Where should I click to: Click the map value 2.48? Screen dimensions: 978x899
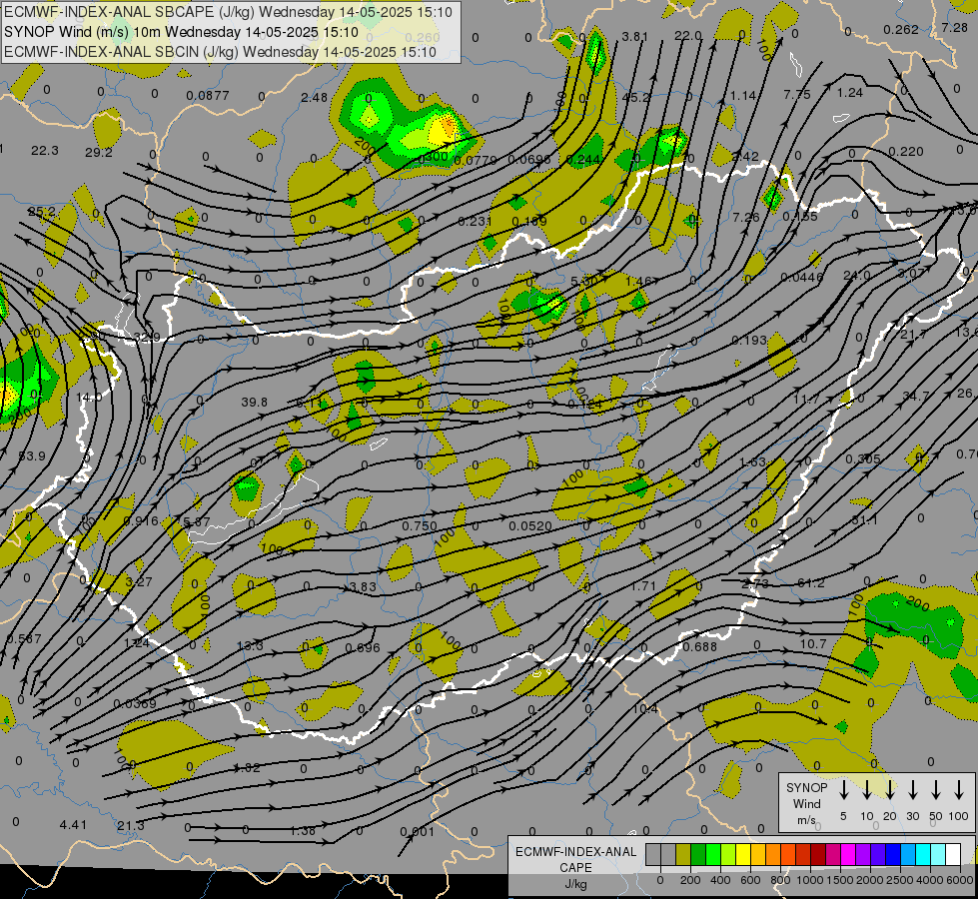point(314,97)
